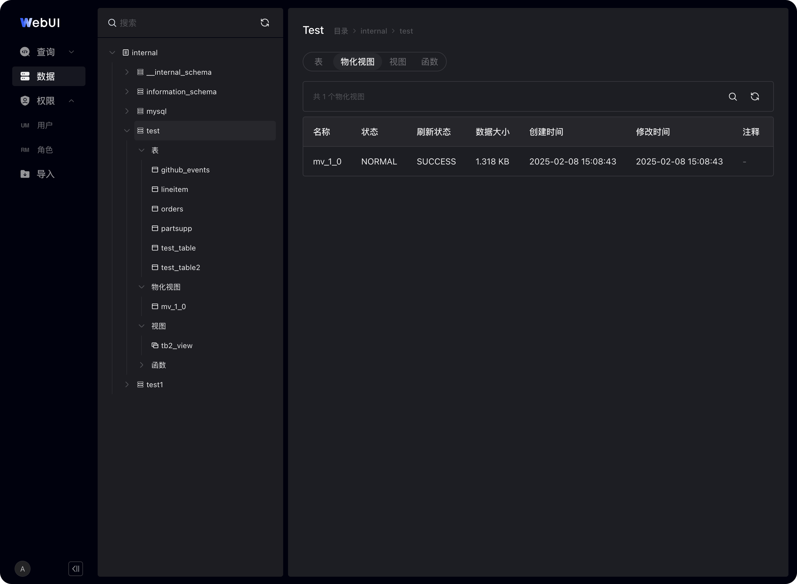Select the 数据 data icon in sidebar
Viewport: 797px width, 584px height.
25,76
